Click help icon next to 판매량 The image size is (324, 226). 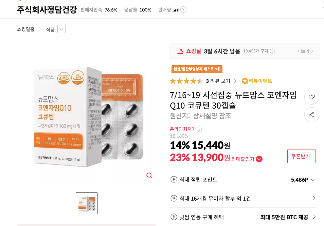183,10
